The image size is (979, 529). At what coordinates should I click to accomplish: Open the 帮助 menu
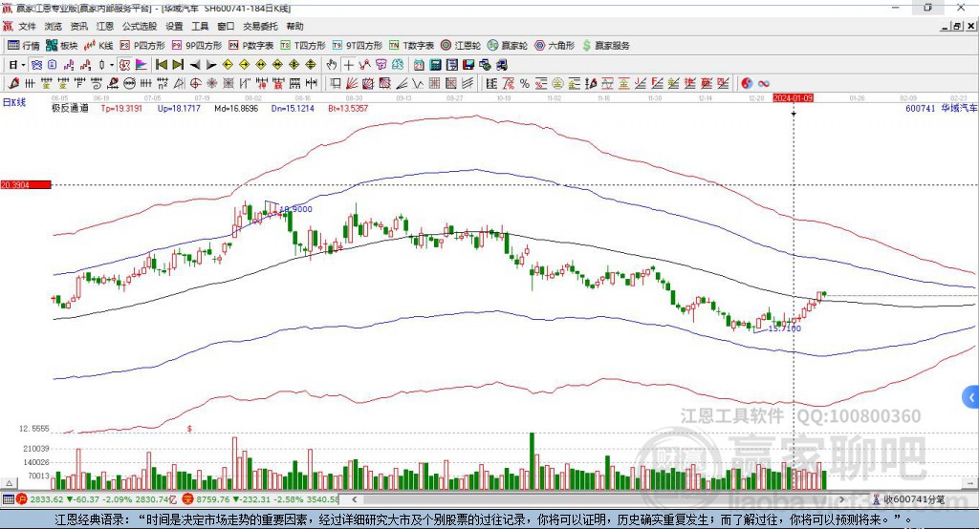(x=294, y=26)
